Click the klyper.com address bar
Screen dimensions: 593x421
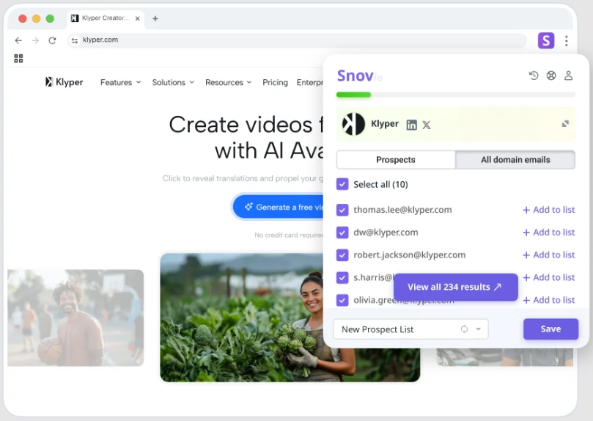[x=297, y=40]
